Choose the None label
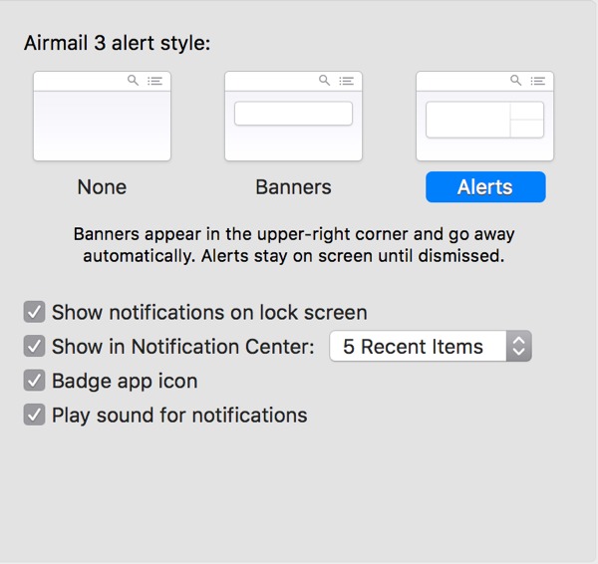 (102, 187)
